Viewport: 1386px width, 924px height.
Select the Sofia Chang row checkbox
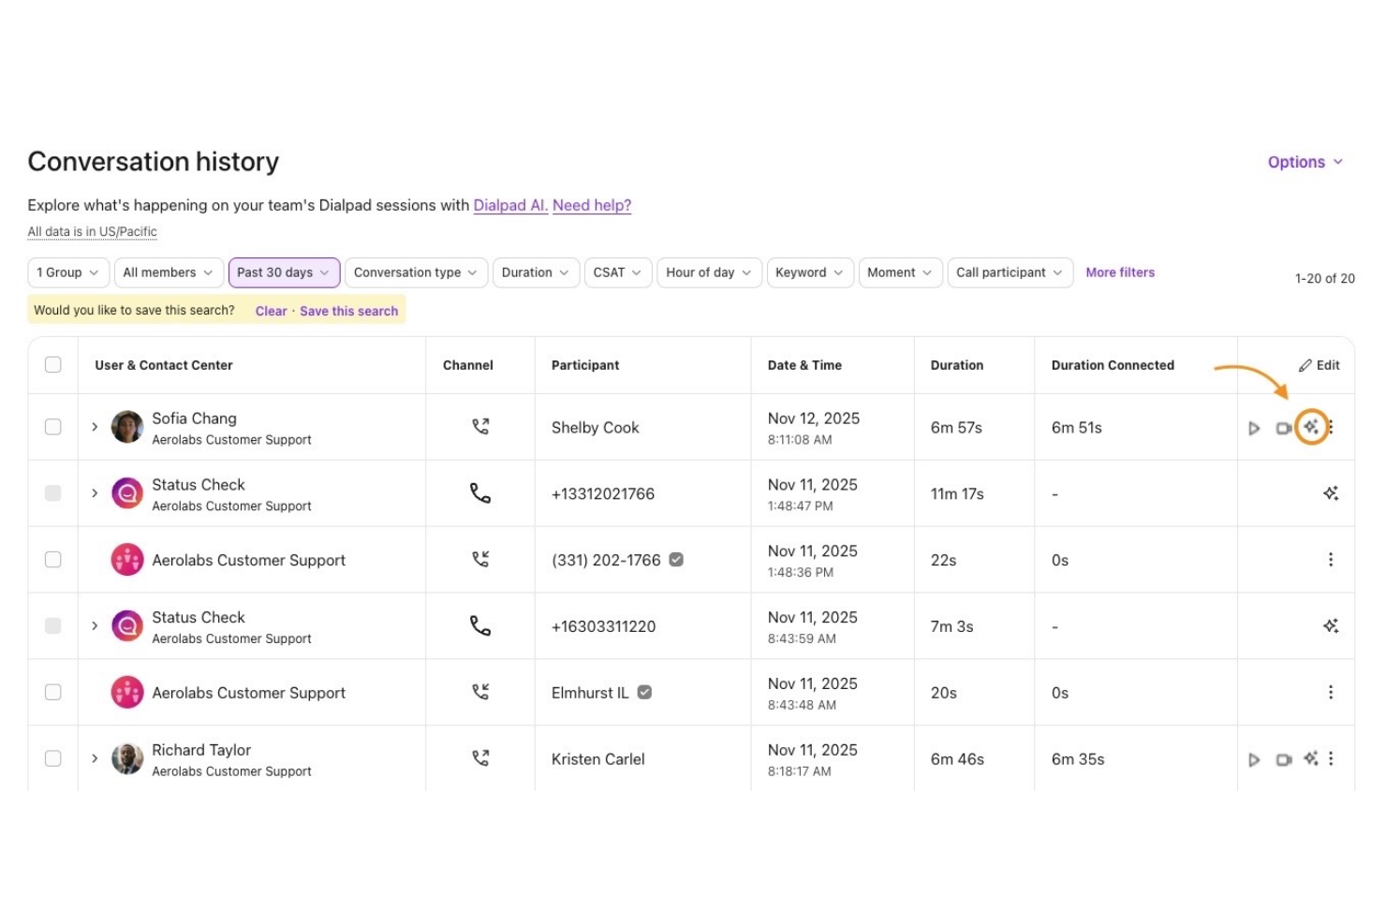click(x=53, y=427)
